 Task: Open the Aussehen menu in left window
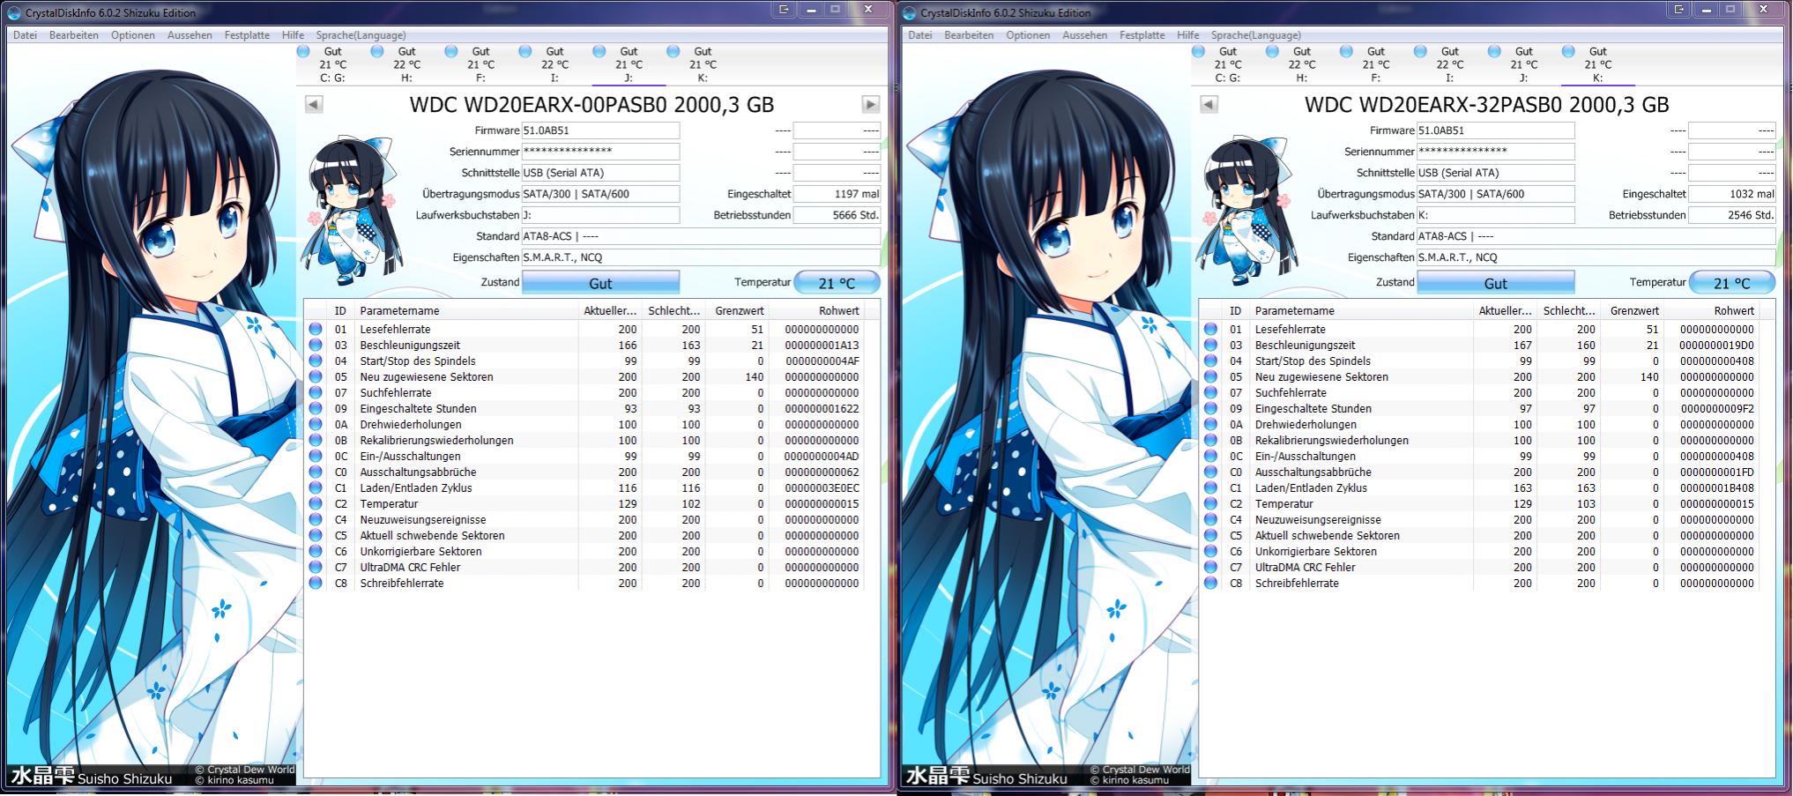[x=190, y=35]
